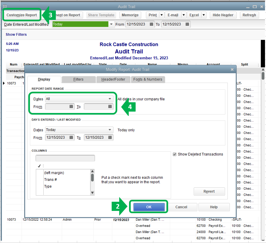The height and width of the screenshot is (243, 266).
Task: Click the report vertical scrollbar thumb
Action: [x=263, y=76]
